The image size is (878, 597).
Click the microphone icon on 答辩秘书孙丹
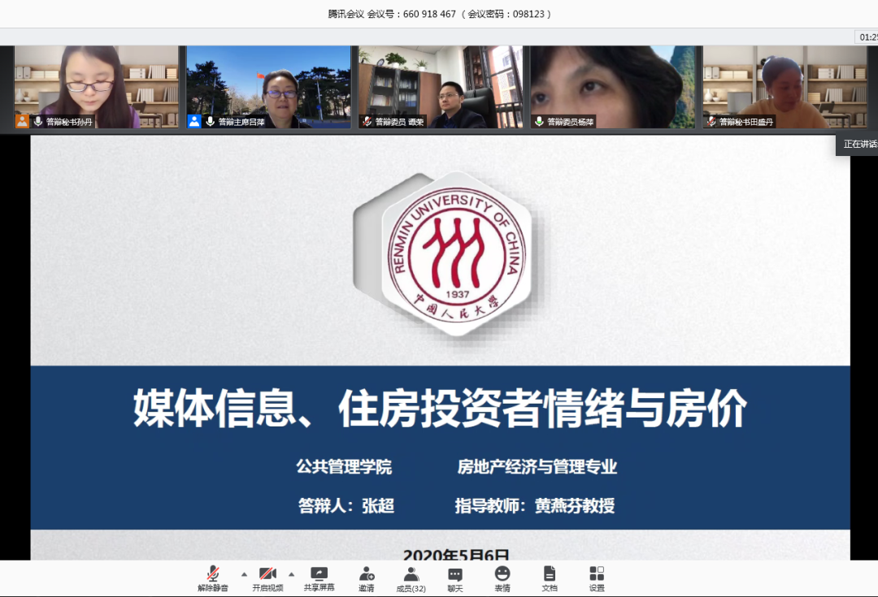coord(38,121)
